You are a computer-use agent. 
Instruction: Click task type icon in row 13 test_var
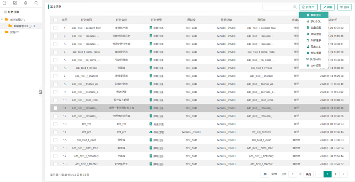151,124
